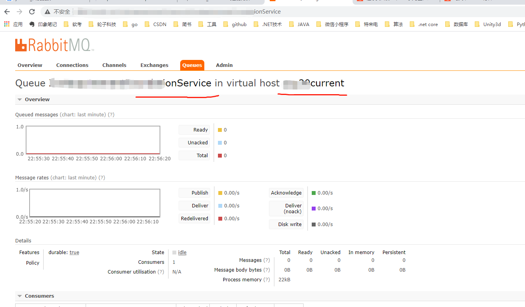This screenshot has width=525, height=307.
Task: Open the 软考 bookmark folder
Action: [x=73, y=24]
